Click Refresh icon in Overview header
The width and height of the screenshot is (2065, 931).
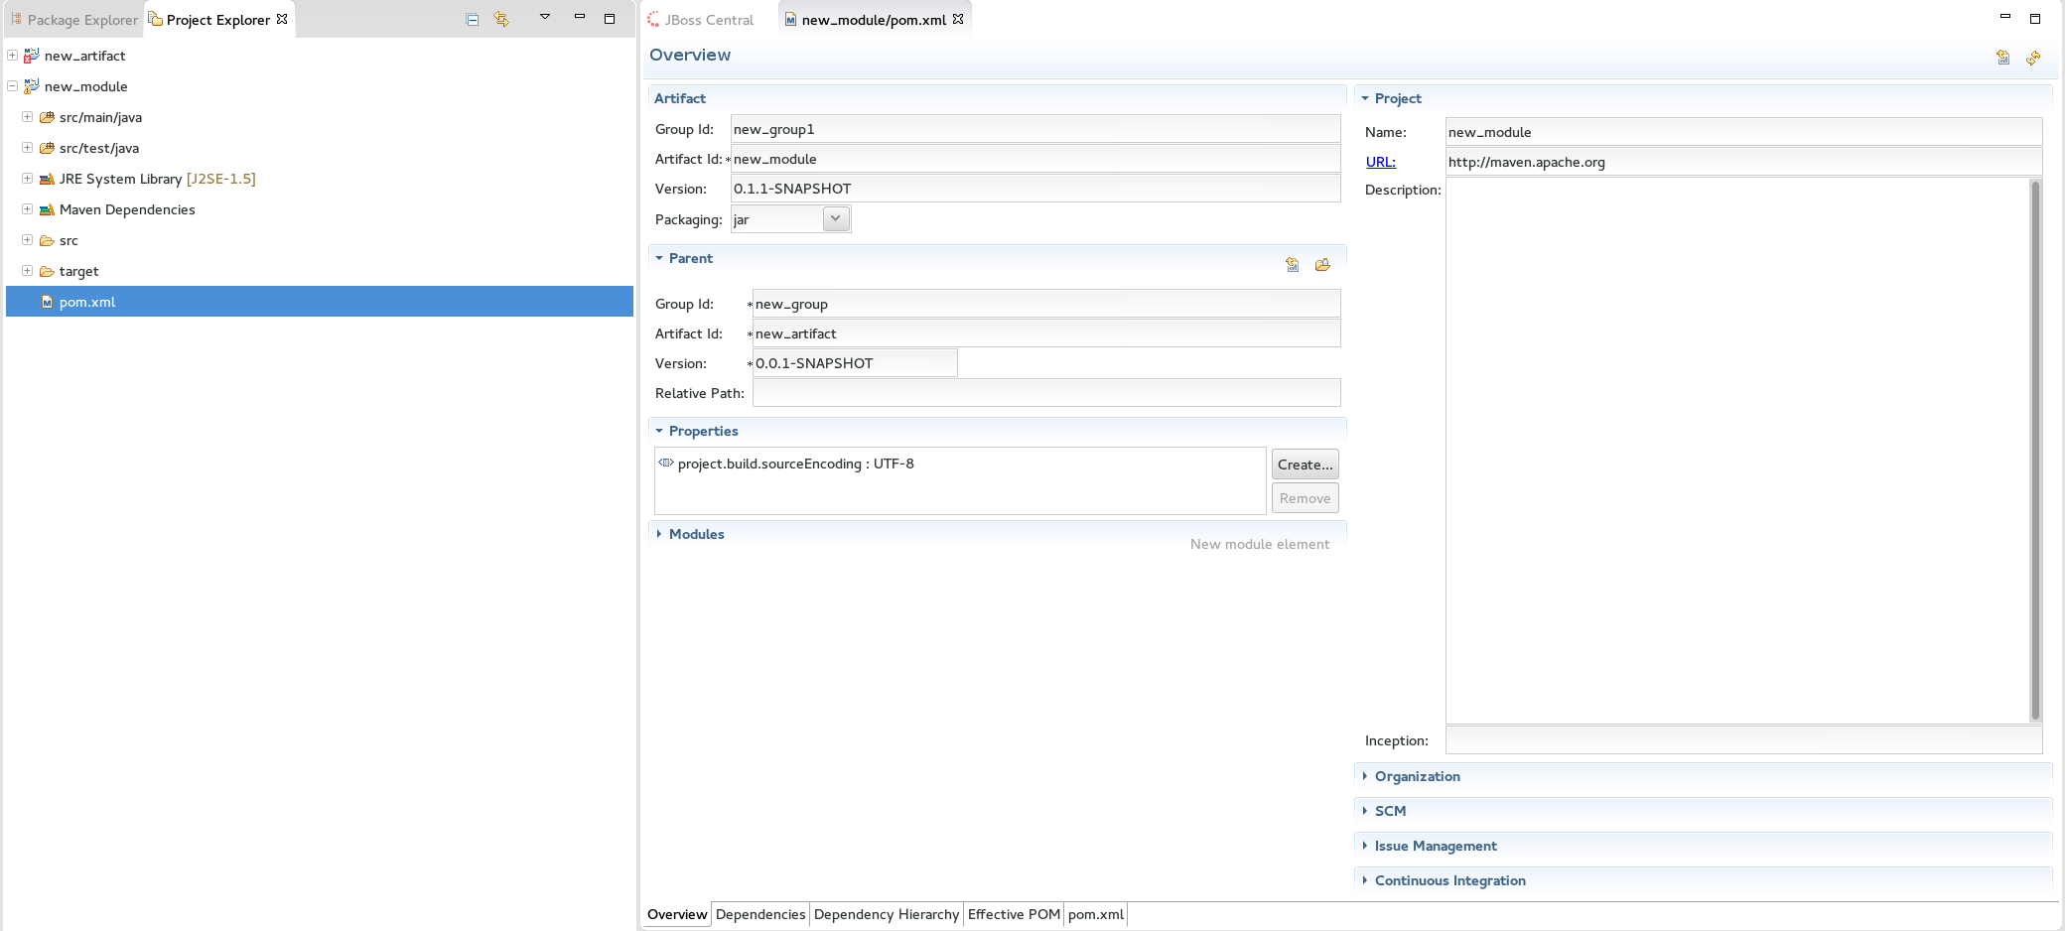[x=2033, y=58]
